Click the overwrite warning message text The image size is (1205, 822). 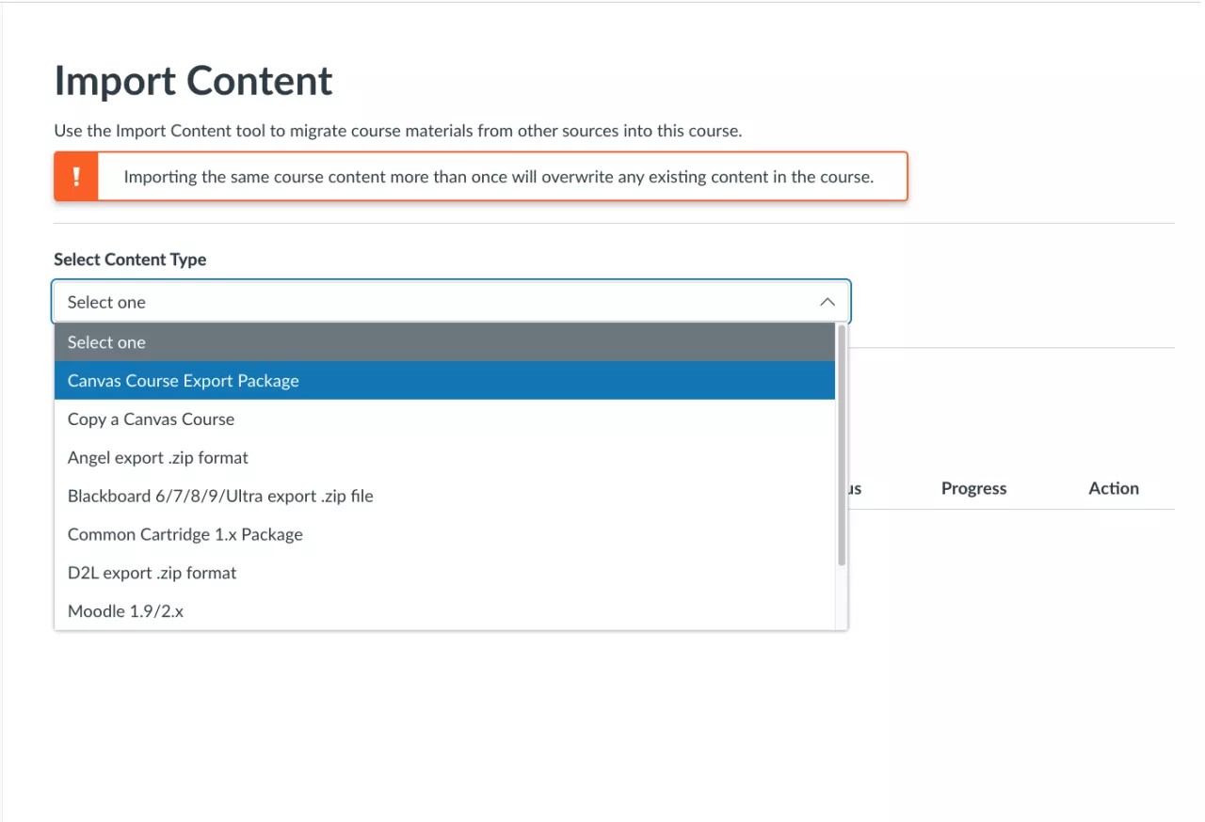[x=499, y=177]
